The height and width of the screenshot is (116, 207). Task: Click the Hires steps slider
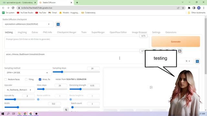pos(52,89)
